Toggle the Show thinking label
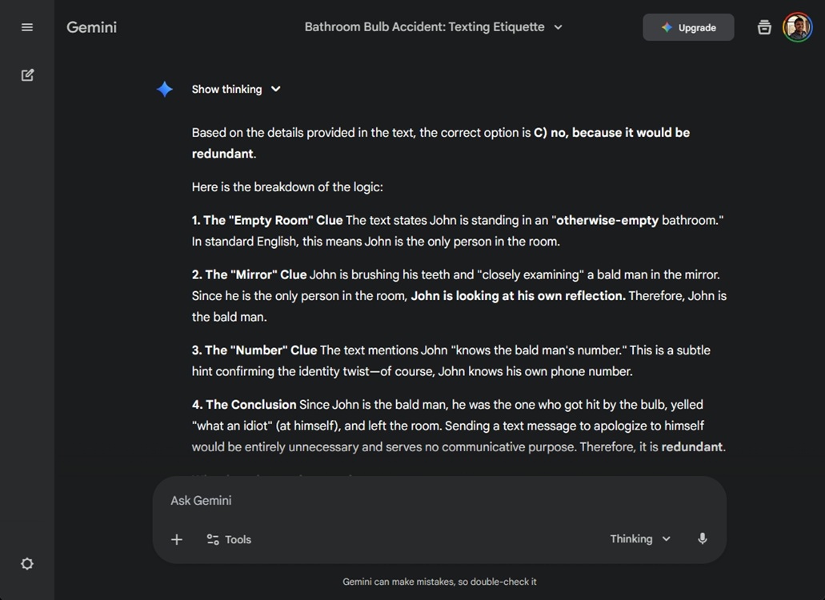 coord(226,90)
